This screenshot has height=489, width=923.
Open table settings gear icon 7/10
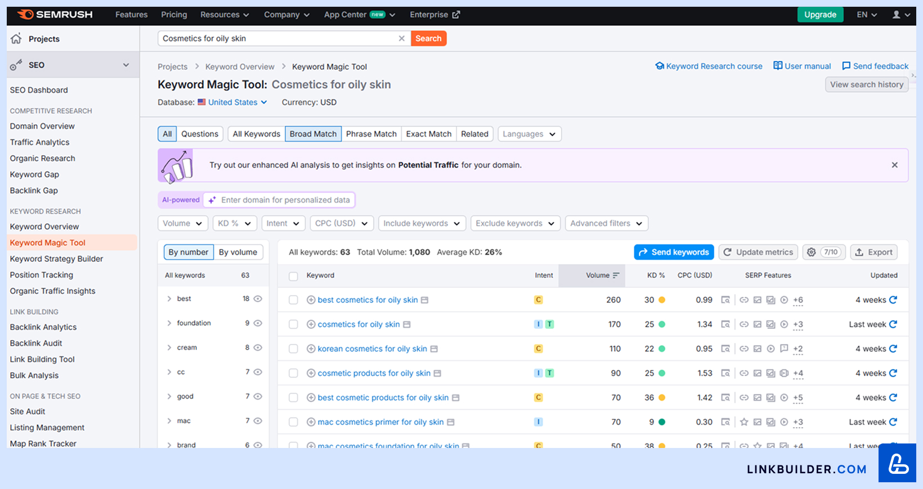[x=823, y=252]
